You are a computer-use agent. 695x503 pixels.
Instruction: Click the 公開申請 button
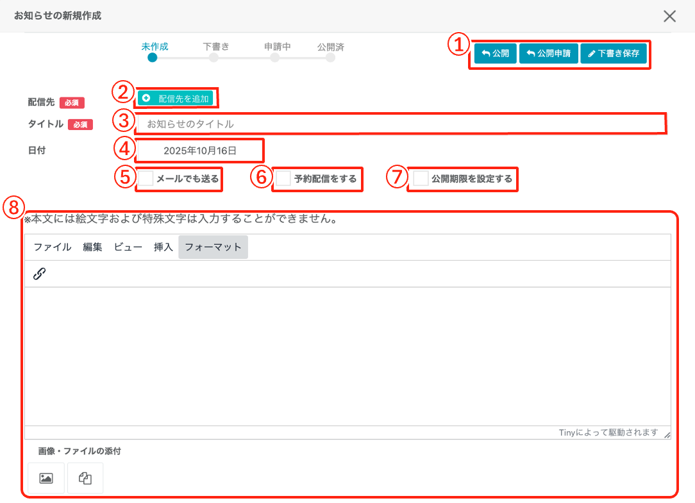tap(548, 54)
